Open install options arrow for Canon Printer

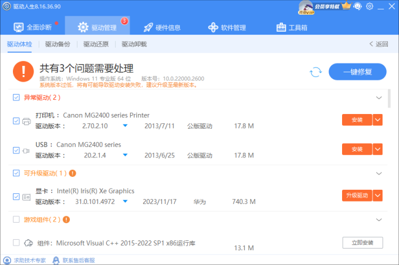(x=378, y=120)
